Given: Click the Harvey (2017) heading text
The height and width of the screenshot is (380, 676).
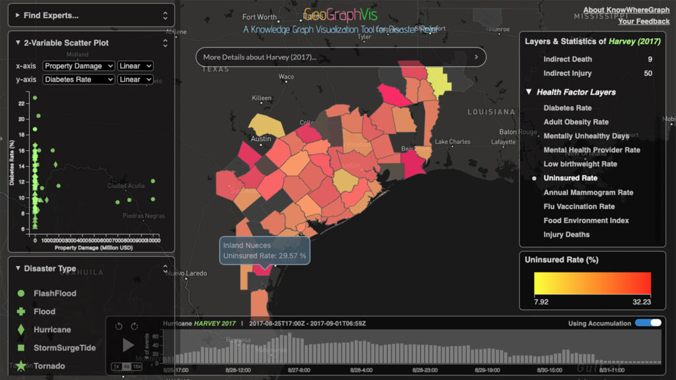Looking at the screenshot, I should 634,42.
